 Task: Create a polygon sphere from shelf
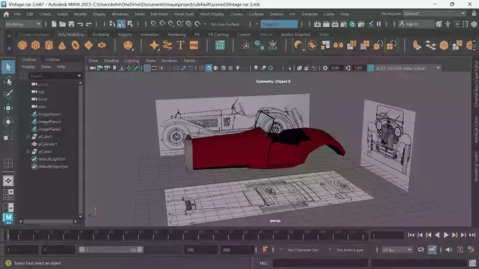pos(22,45)
